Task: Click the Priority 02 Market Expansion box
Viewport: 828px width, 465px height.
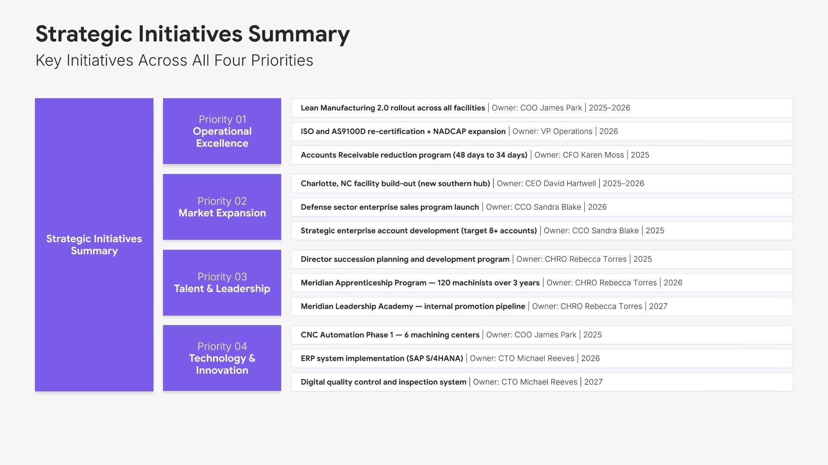Action: tap(222, 207)
